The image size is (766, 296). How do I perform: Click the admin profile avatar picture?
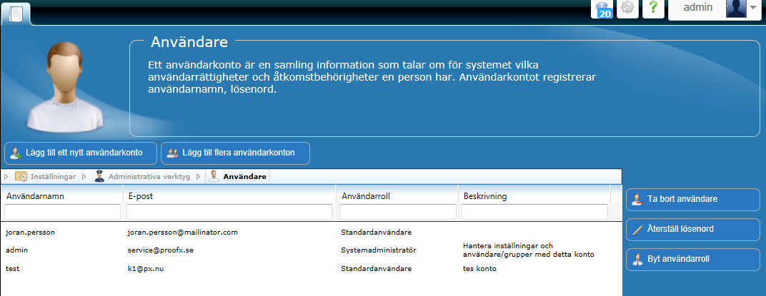(x=736, y=9)
